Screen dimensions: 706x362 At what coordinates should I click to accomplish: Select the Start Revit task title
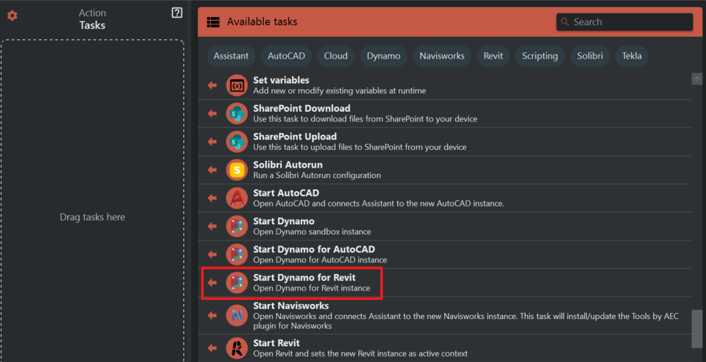[276, 343]
